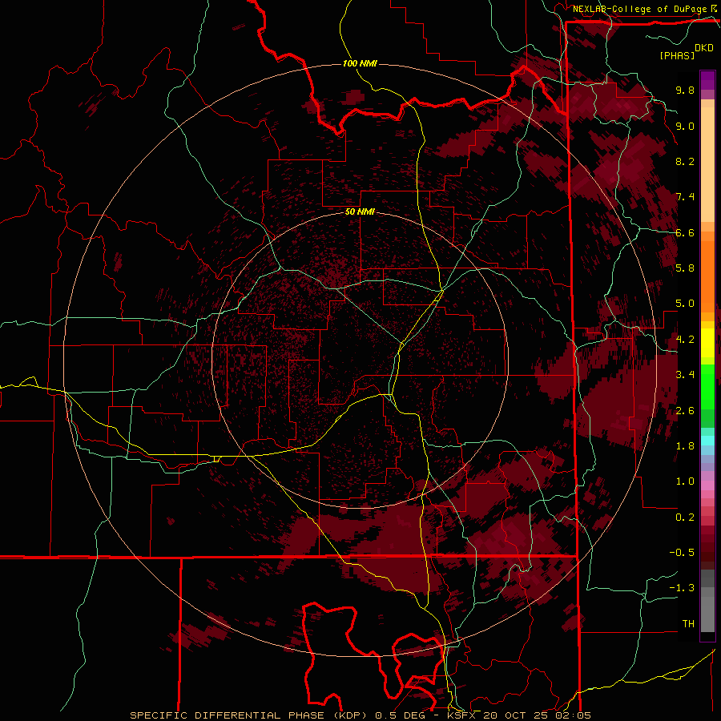Click the 5.8 value on the color scale
721x721 pixels.
coord(685,268)
